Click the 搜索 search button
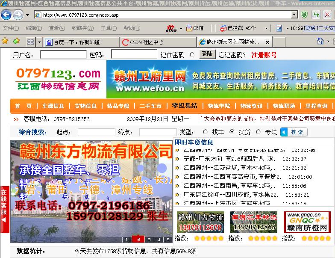The image size is (335, 258). pos(294,132)
